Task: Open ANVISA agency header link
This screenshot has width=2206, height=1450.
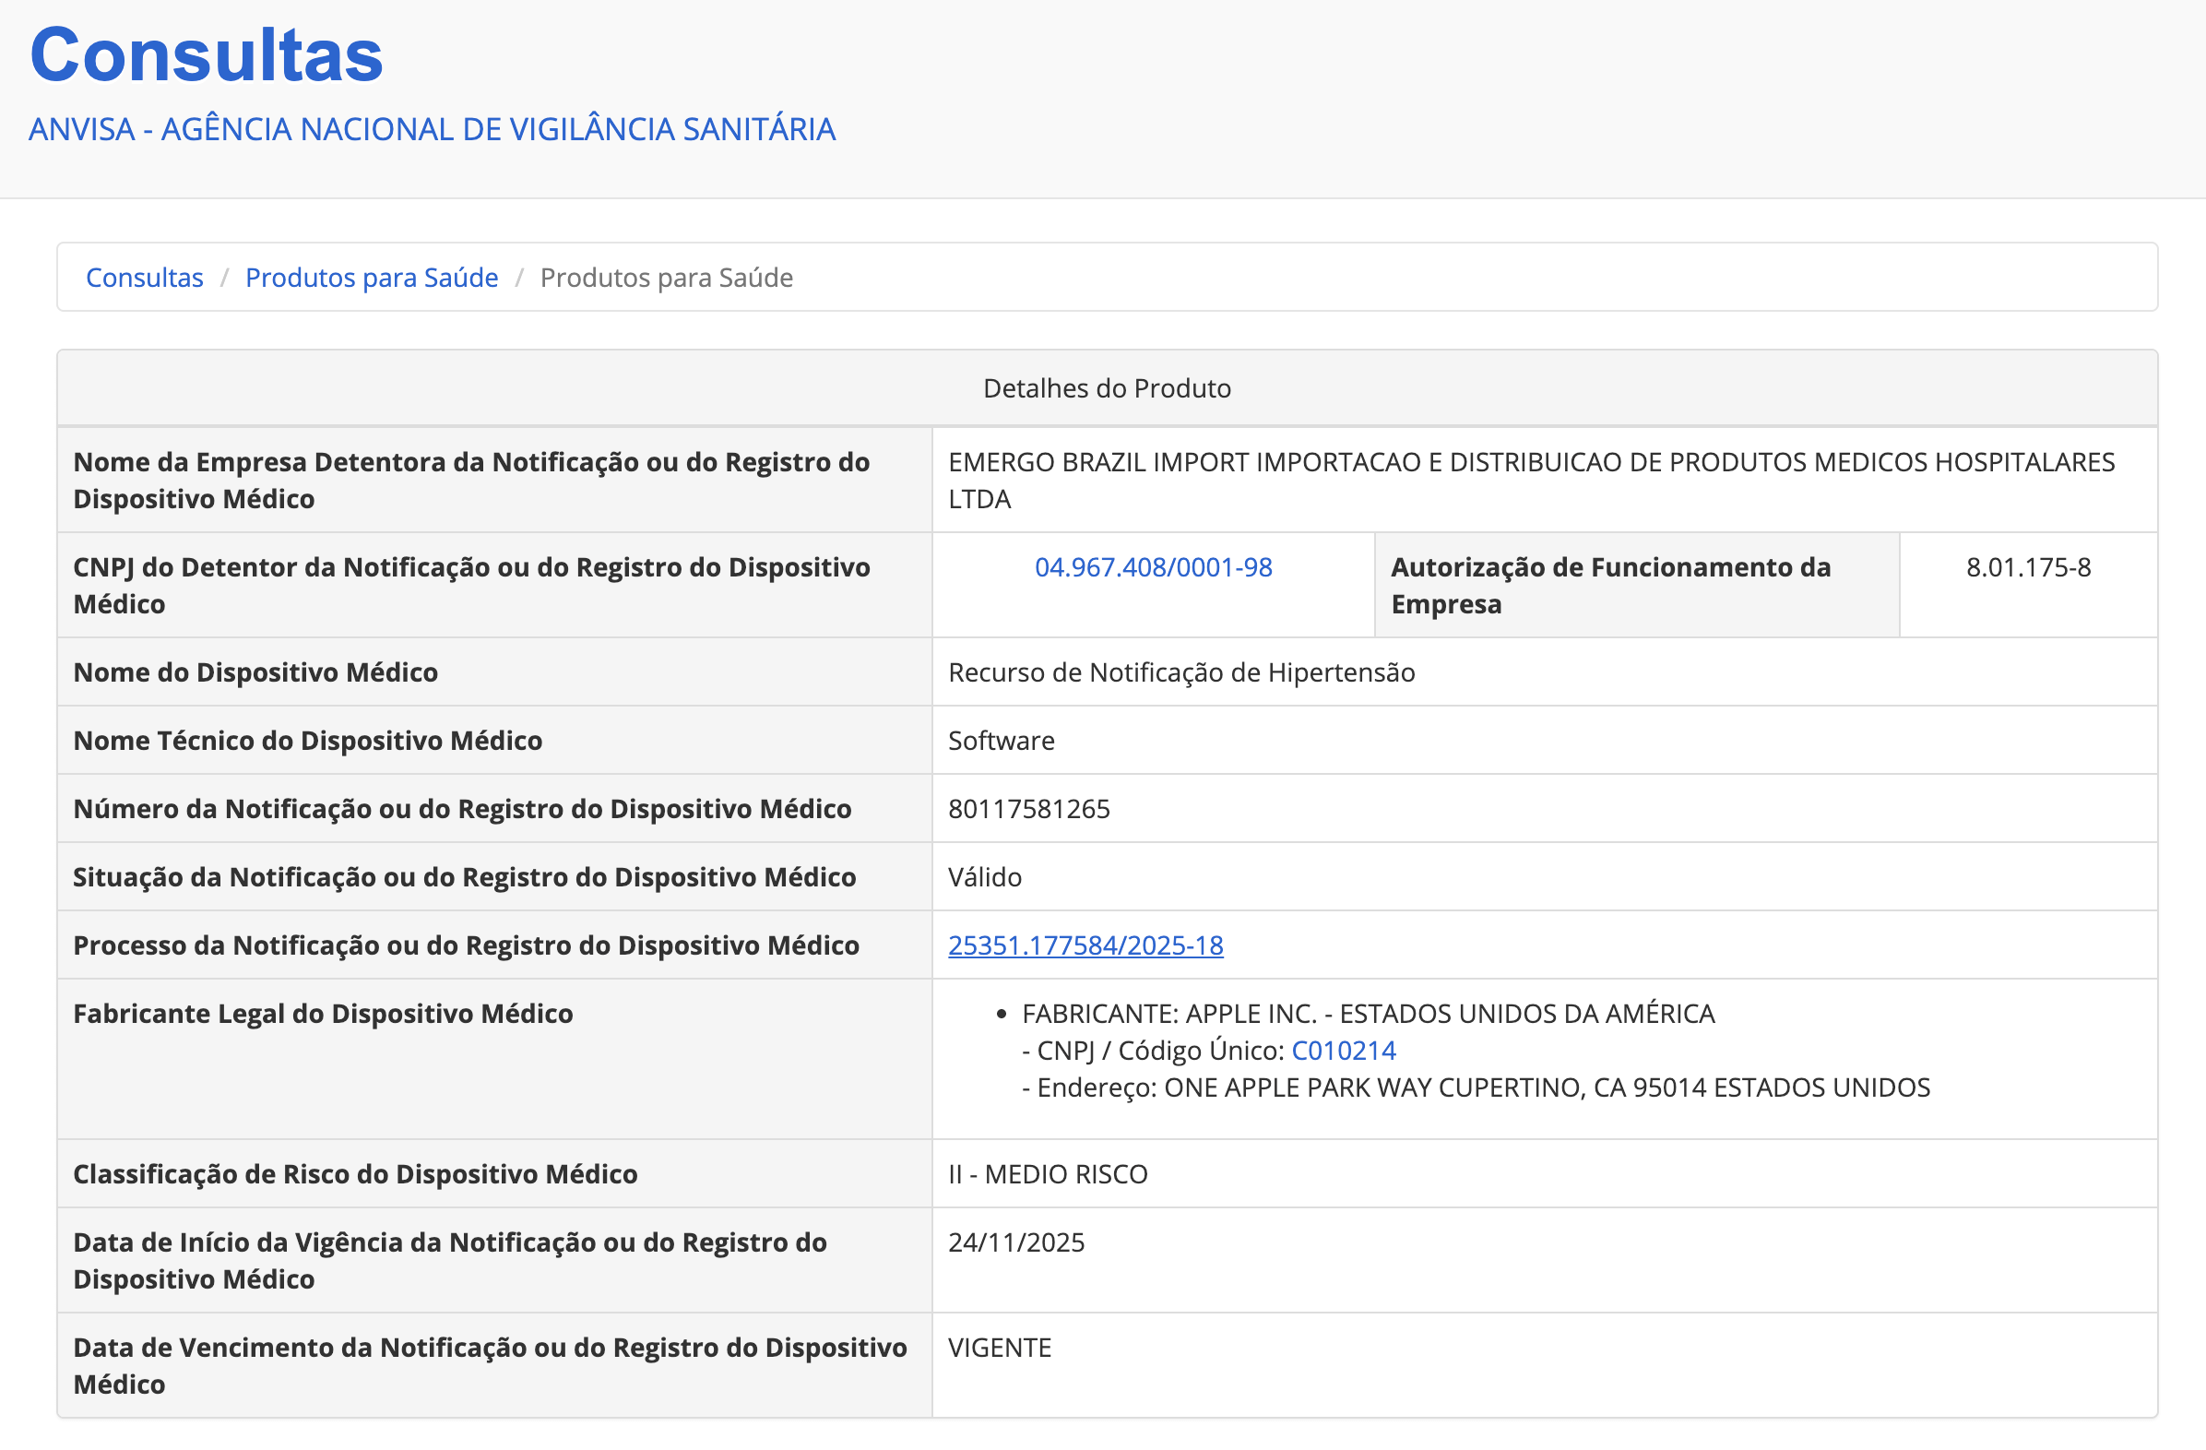Action: pyautogui.click(x=432, y=129)
